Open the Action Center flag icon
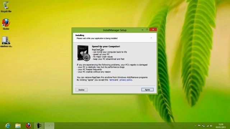Viewport: 230px width, 129px height. pyautogui.click(x=199, y=126)
